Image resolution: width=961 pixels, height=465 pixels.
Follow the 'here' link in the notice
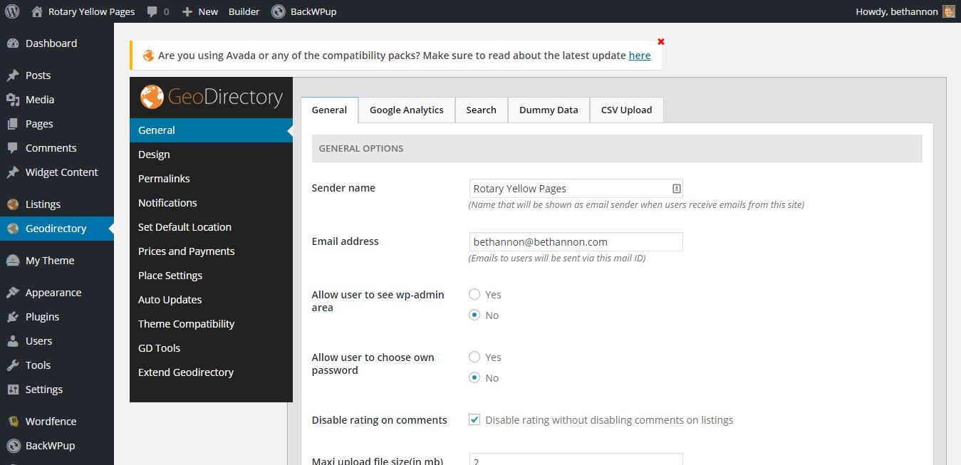639,56
